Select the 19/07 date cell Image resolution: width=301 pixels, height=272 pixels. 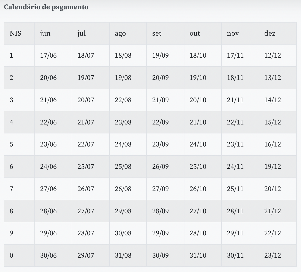(x=86, y=78)
